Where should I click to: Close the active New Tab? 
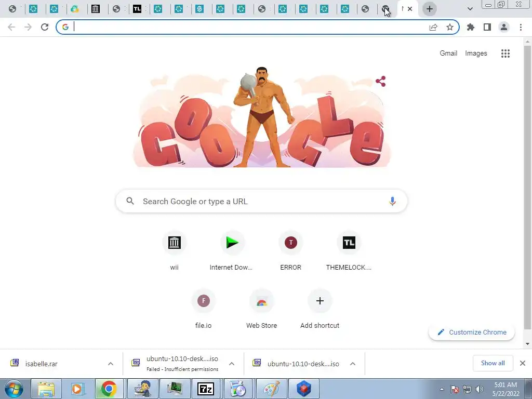point(410,9)
